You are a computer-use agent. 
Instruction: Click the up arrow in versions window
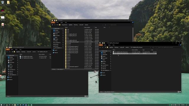click(58, 25)
